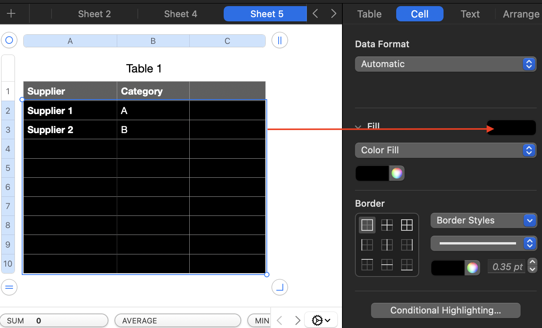This screenshot has height=328, width=542.
Task: Open the color wheel next to the fill swatch
Action: pyautogui.click(x=397, y=173)
